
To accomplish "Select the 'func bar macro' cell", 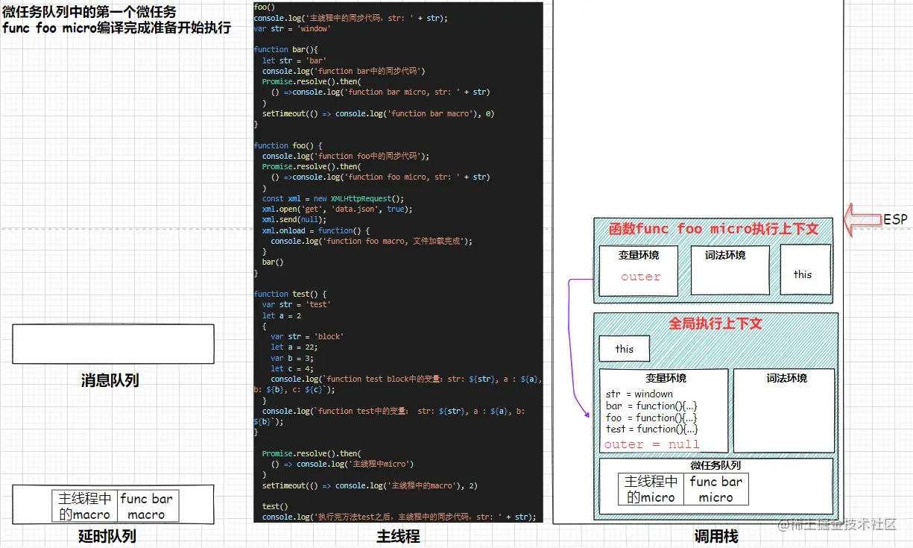I will pos(147,506).
